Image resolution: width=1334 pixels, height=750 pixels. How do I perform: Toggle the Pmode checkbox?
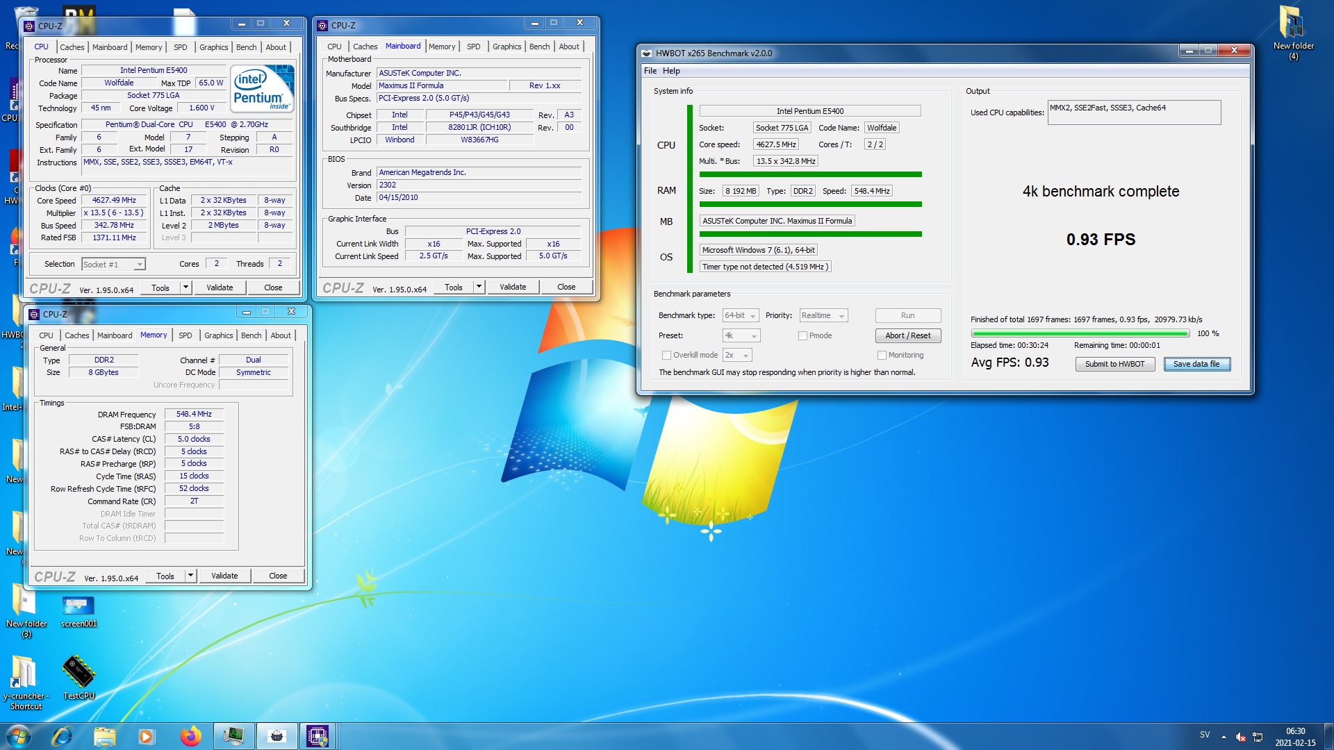[x=803, y=335]
